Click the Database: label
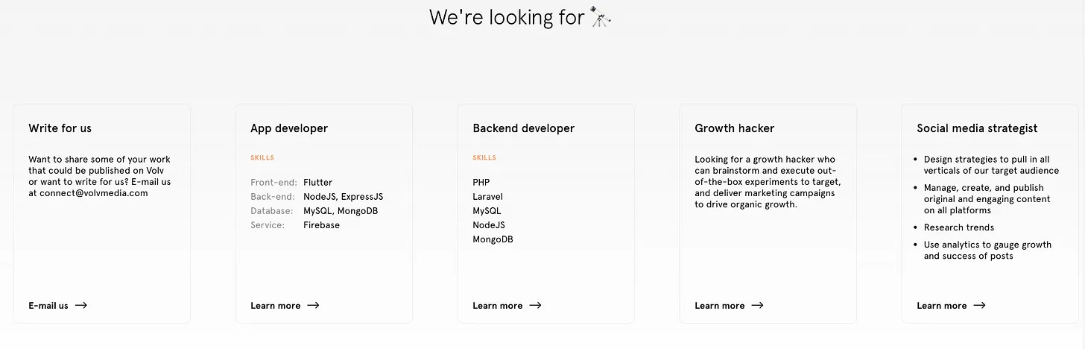Image resolution: width=1085 pixels, height=349 pixels. coord(273,211)
